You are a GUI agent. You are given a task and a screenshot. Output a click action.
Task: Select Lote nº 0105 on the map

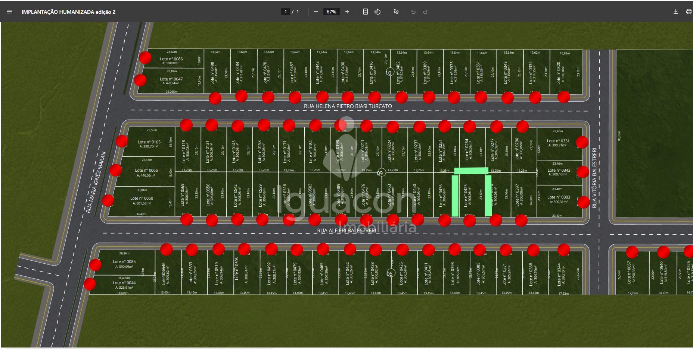coord(149,143)
